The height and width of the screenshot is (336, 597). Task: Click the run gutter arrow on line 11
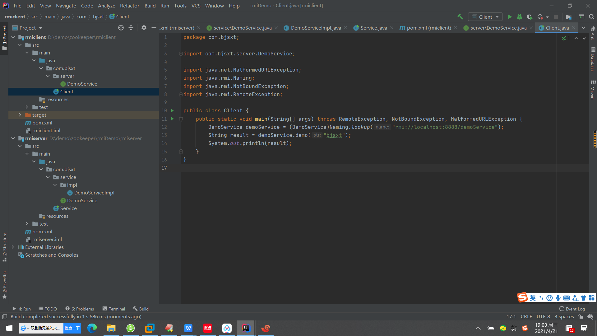172,119
